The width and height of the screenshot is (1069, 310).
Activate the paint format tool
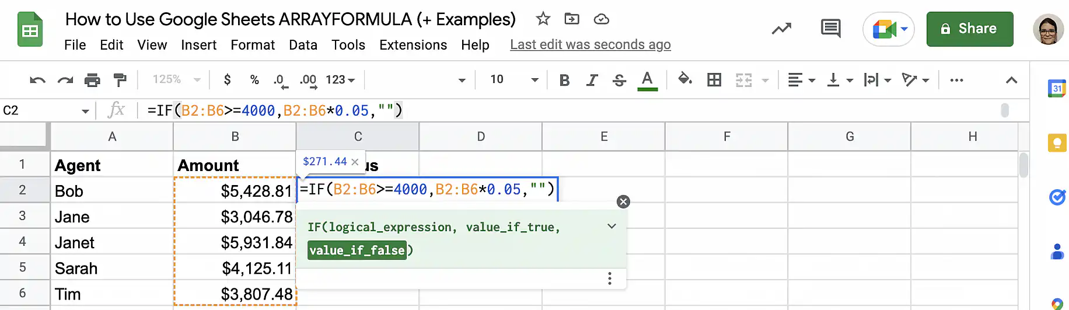click(x=120, y=80)
